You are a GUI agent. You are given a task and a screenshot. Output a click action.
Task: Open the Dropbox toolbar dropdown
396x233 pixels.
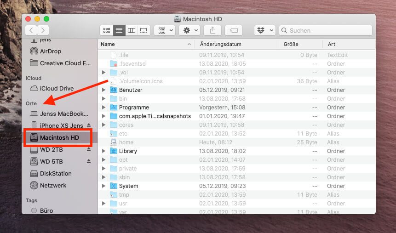(x=264, y=30)
